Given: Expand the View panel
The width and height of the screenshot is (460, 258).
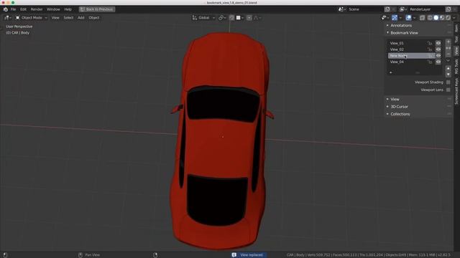Looking at the screenshot, I should (395, 99).
